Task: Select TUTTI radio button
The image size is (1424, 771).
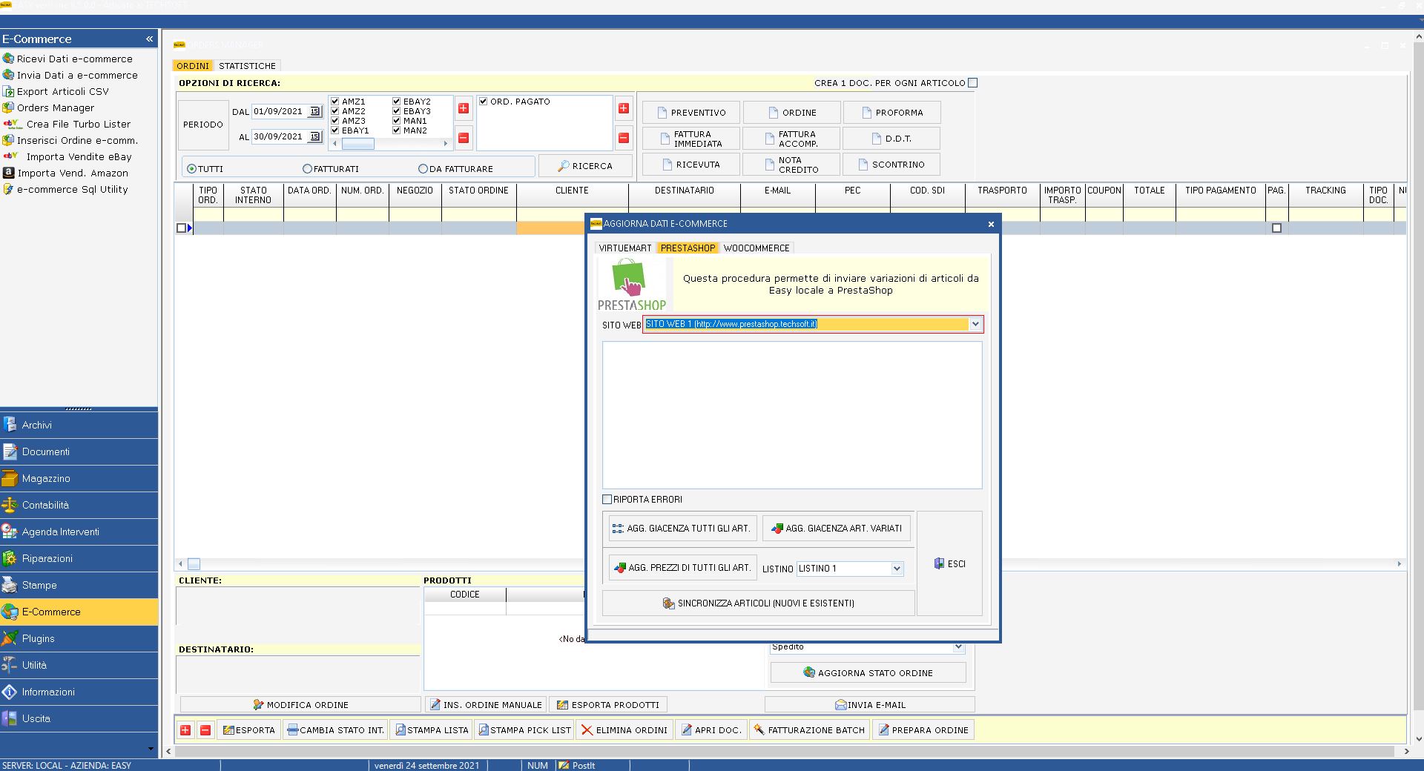Action: click(x=192, y=169)
